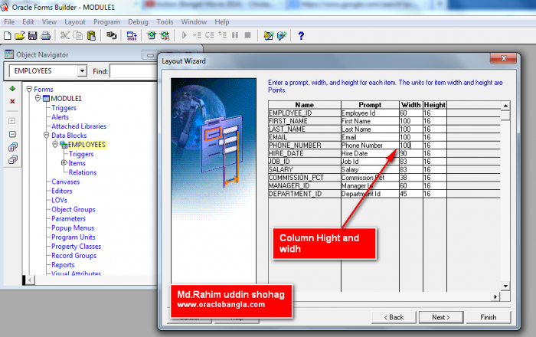Click the Connect to database plug icon

tap(111, 35)
